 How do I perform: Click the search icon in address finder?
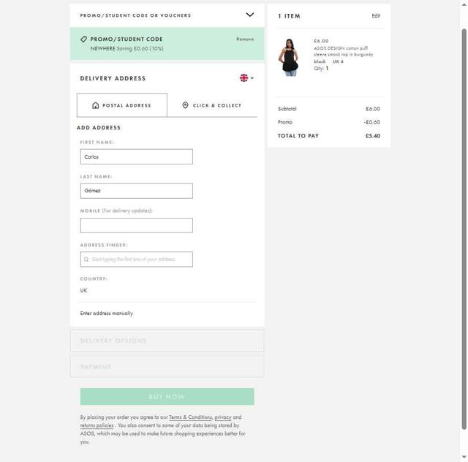pyautogui.click(x=86, y=260)
